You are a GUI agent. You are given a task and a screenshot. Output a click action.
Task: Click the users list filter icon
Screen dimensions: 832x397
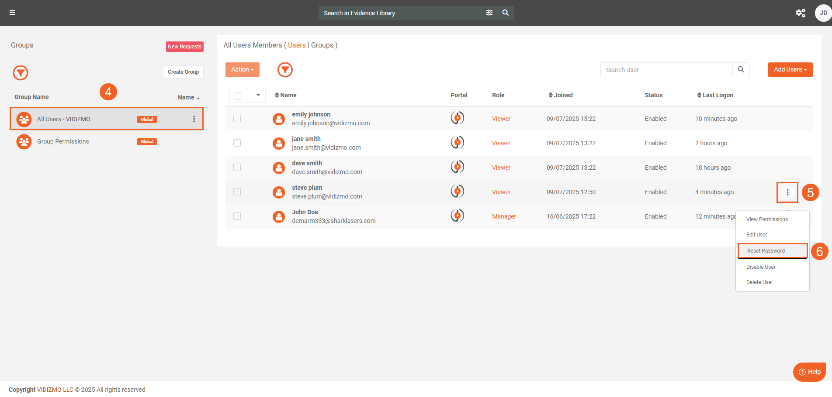(285, 70)
